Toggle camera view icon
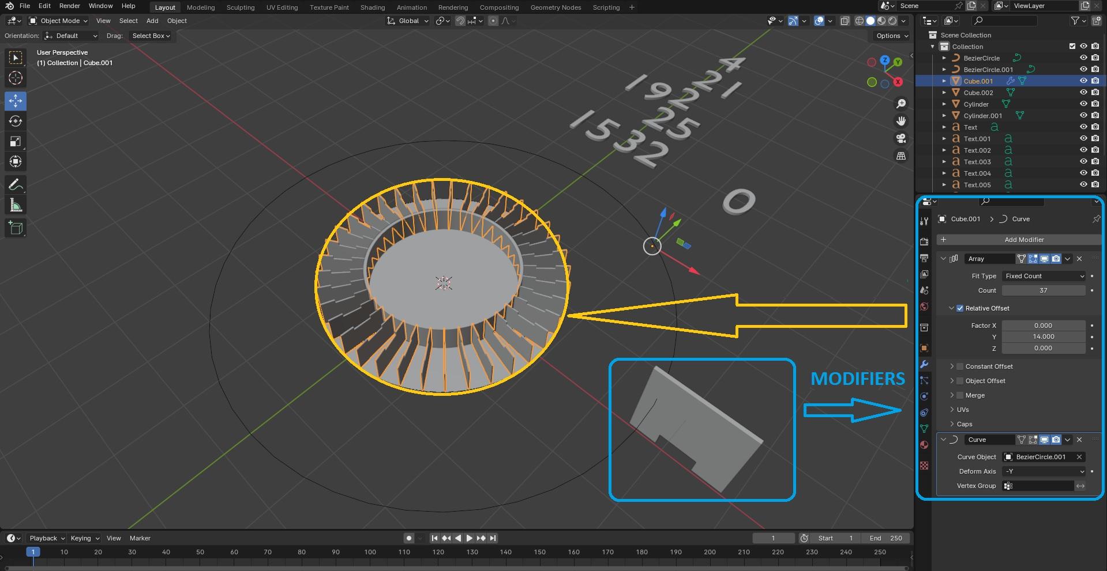The width and height of the screenshot is (1107, 571). point(900,138)
